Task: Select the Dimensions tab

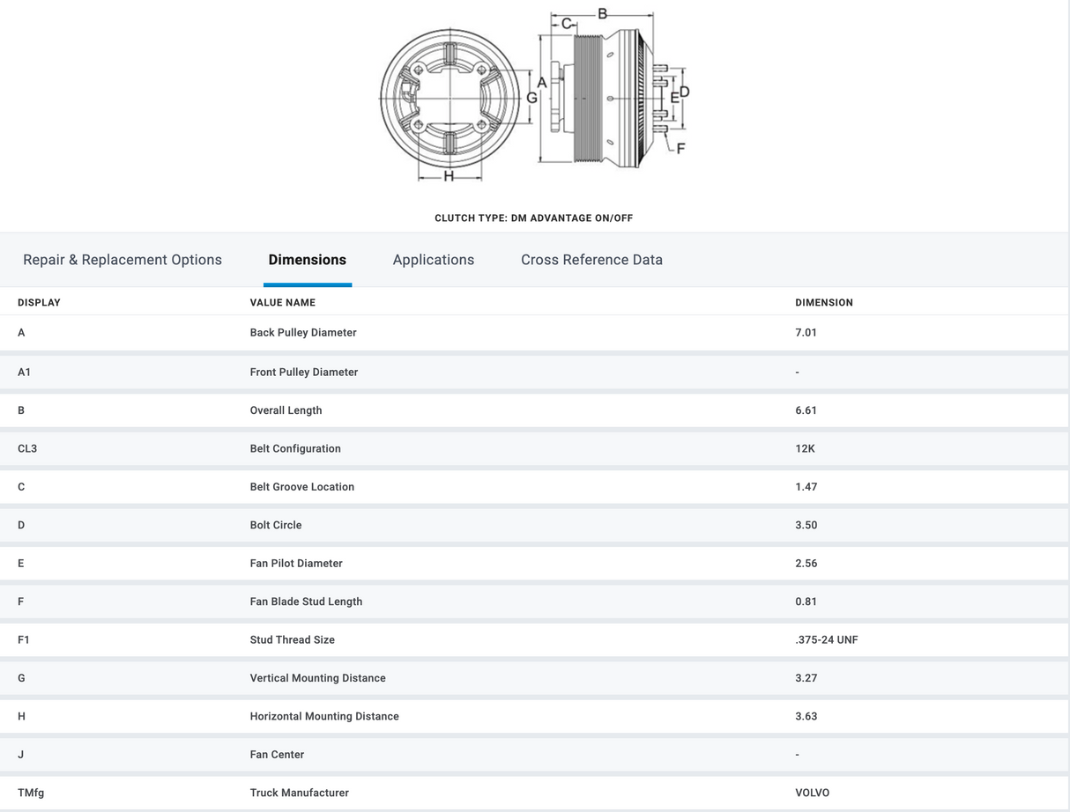Action: pyautogui.click(x=308, y=260)
